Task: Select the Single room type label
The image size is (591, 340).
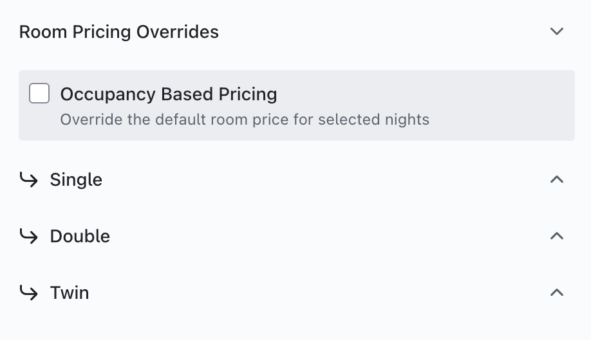Action: tap(76, 180)
